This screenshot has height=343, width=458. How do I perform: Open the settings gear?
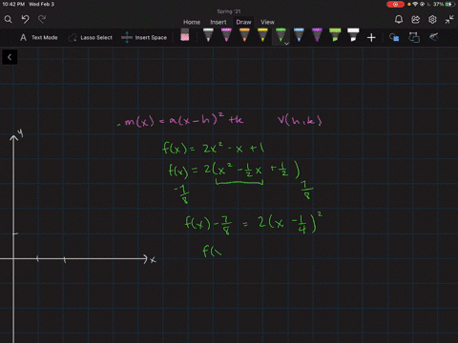pyautogui.click(x=432, y=20)
